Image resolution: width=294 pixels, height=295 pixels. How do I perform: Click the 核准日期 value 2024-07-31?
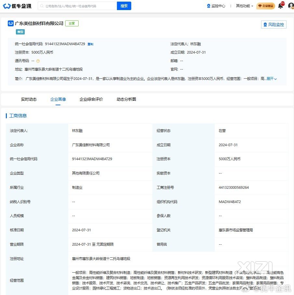82,230
